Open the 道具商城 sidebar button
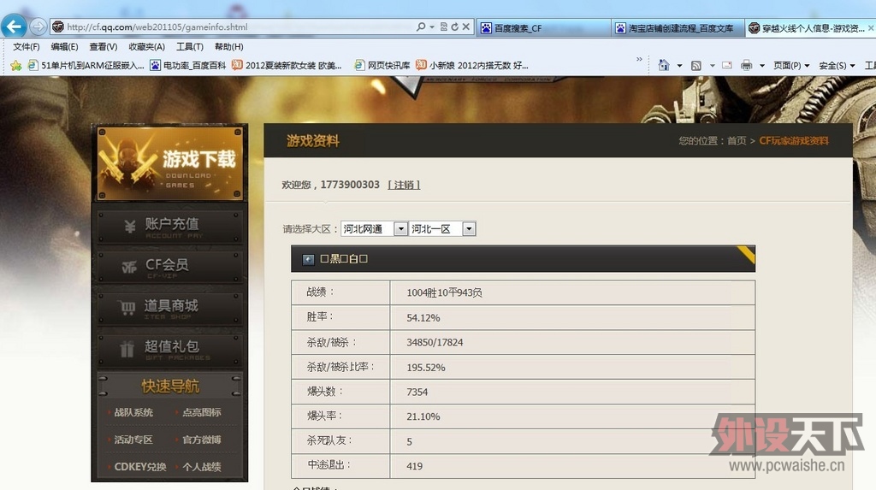 [170, 308]
